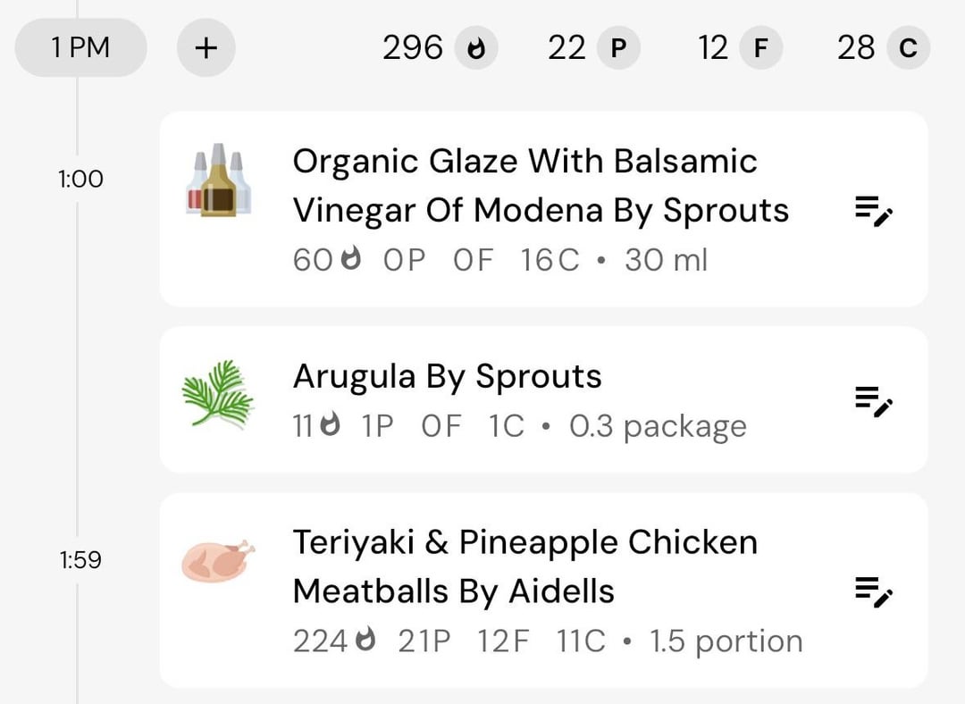The width and height of the screenshot is (965, 704).
Task: Click the 30 ml serving size text
Action: point(667,260)
